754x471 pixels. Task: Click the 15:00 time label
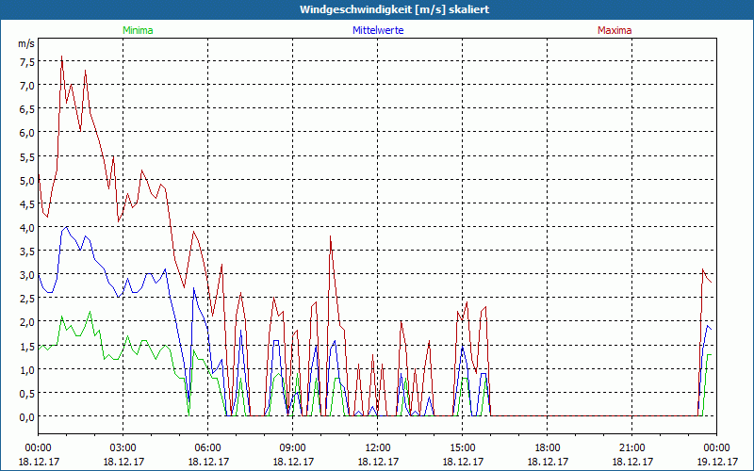tap(463, 448)
